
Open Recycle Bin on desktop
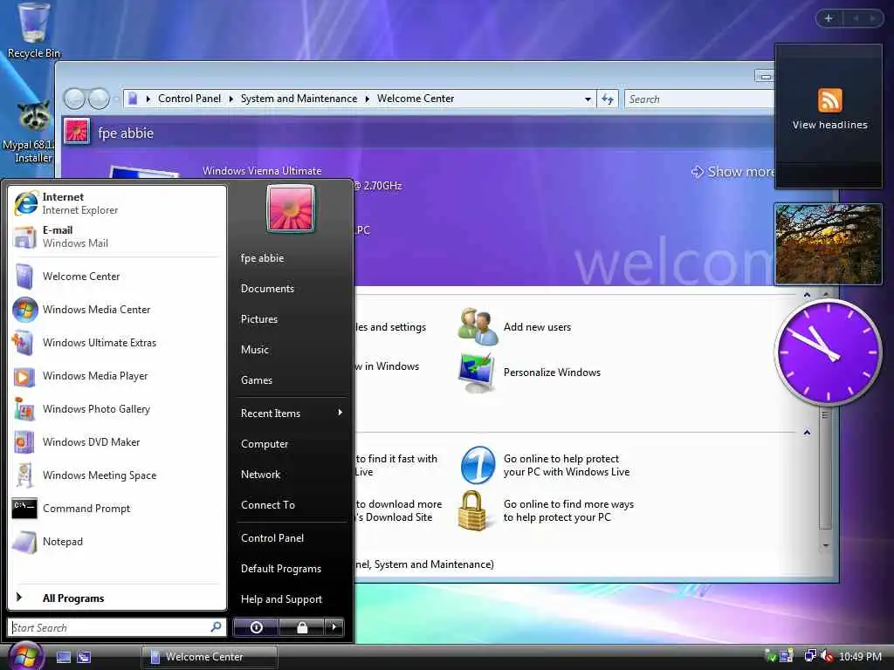pyautogui.click(x=33, y=31)
